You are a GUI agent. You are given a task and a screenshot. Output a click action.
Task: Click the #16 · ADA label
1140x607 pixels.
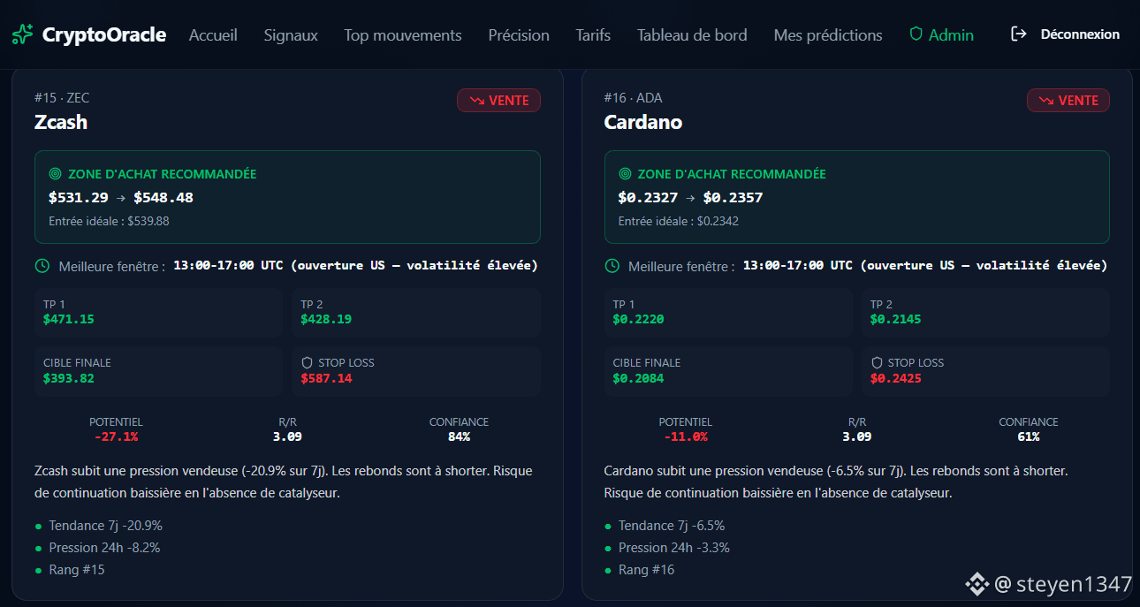point(634,97)
